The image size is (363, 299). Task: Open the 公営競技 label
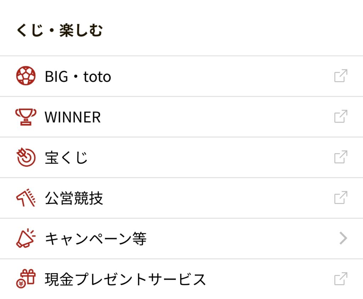point(74,198)
